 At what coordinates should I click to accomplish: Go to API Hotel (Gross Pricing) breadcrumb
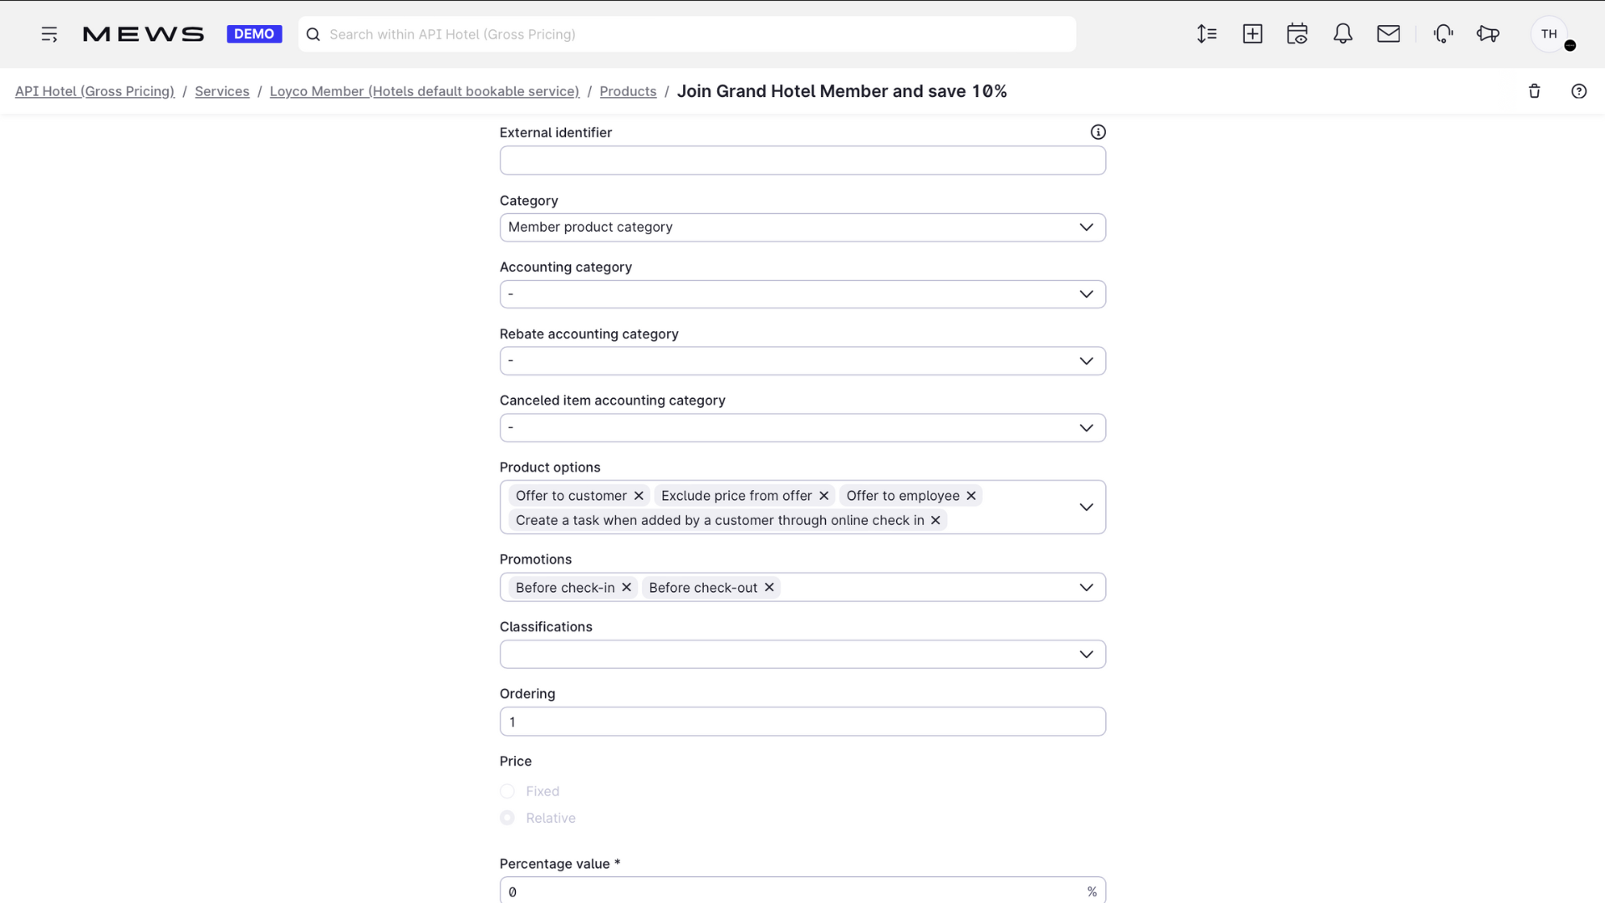[x=94, y=91]
